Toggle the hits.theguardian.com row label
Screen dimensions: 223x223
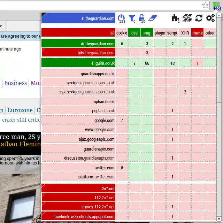[78, 52]
